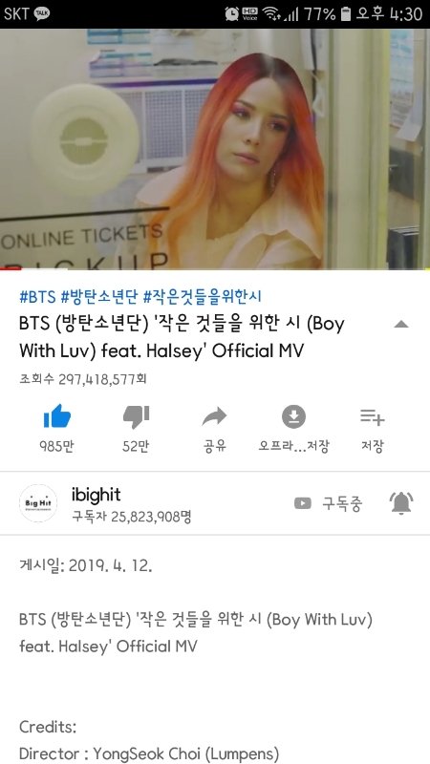Image resolution: width=430 pixels, height=764 pixels.
Task: Tap the 985만 like count
Action: coord(57,446)
